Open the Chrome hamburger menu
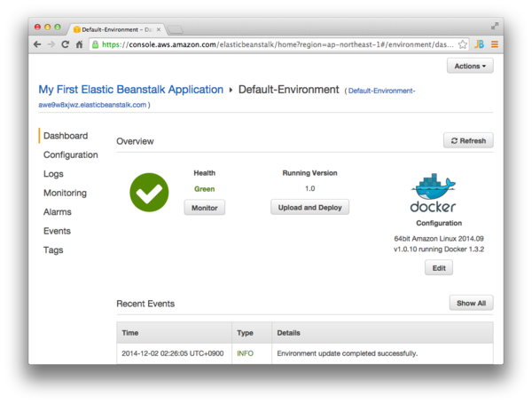Image resolution: width=532 pixels, height=404 pixels. (x=495, y=44)
